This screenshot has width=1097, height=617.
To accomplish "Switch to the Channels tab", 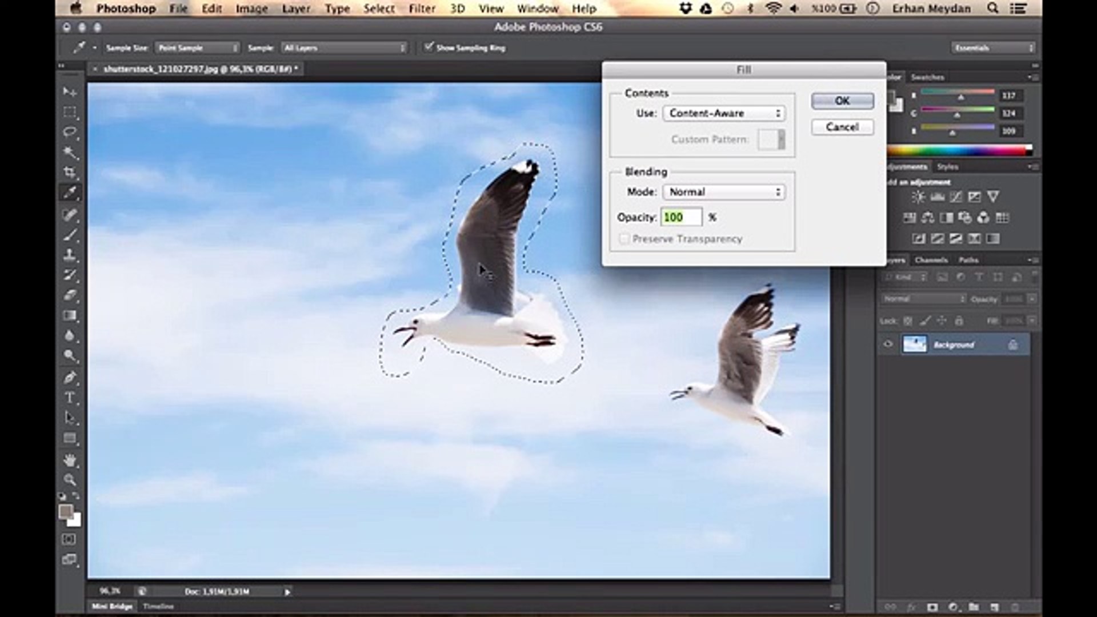I will click(931, 260).
